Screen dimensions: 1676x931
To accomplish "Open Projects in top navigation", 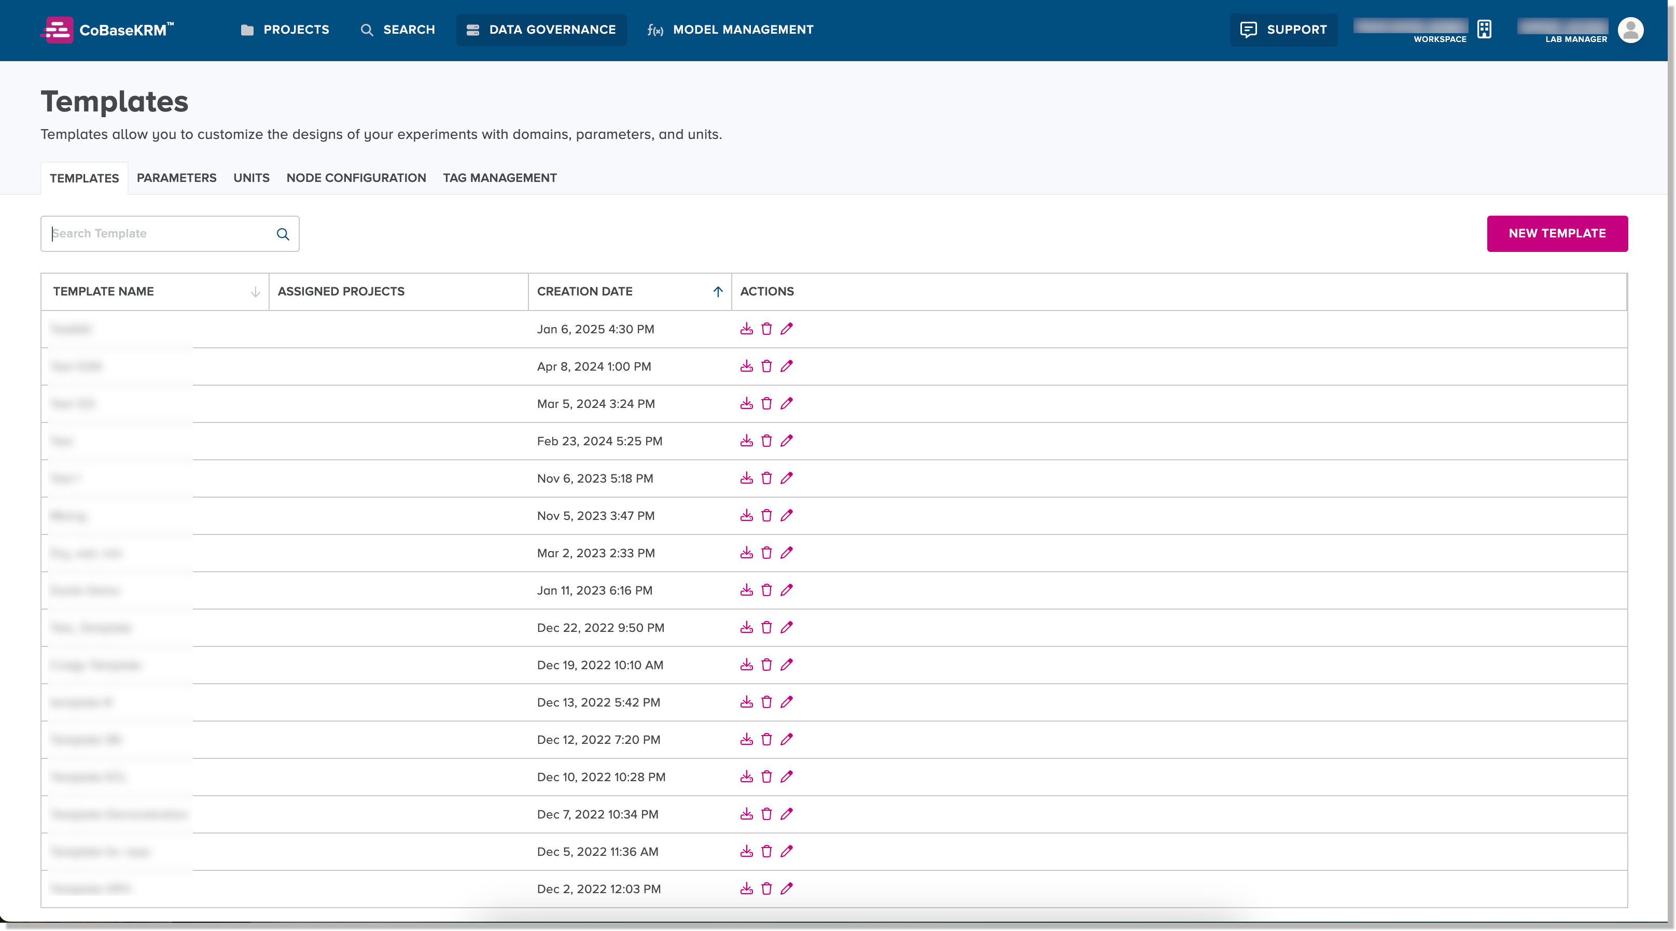I will pos(285,30).
